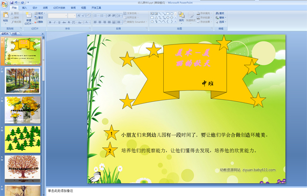Pick the oval shape in the shapes gallery
The image size is (307, 196).
pyautogui.click(x=172, y=14)
